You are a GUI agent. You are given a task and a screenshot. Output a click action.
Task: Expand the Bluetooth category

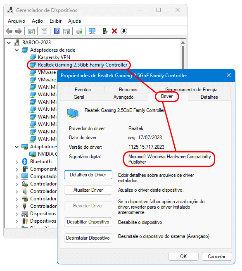click(17, 162)
